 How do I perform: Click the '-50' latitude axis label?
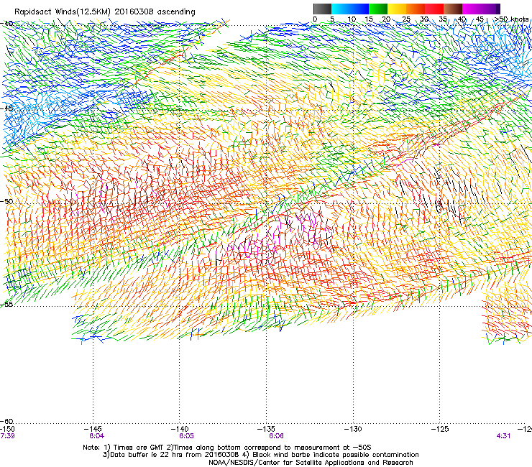(6, 201)
